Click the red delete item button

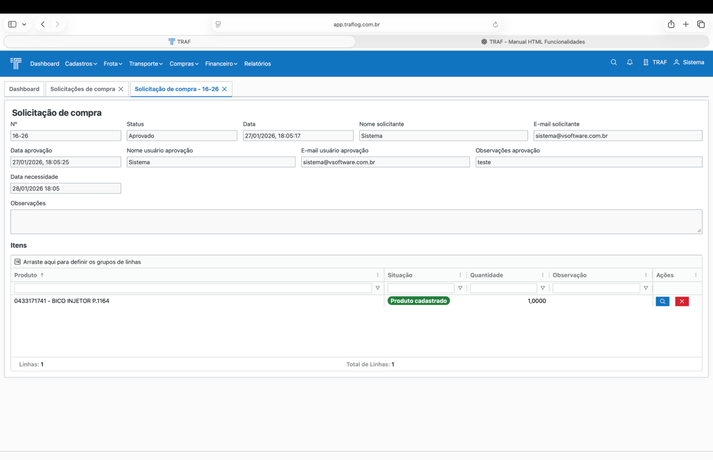click(x=682, y=301)
